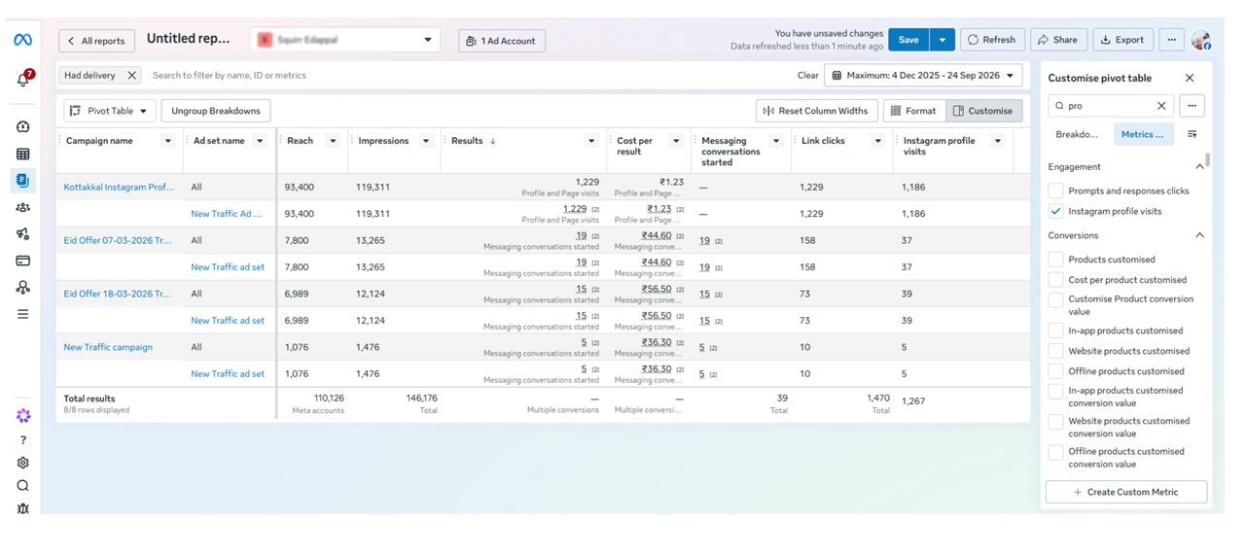The image size is (1245, 556).
Task: Click the Format button
Action: tap(913, 111)
